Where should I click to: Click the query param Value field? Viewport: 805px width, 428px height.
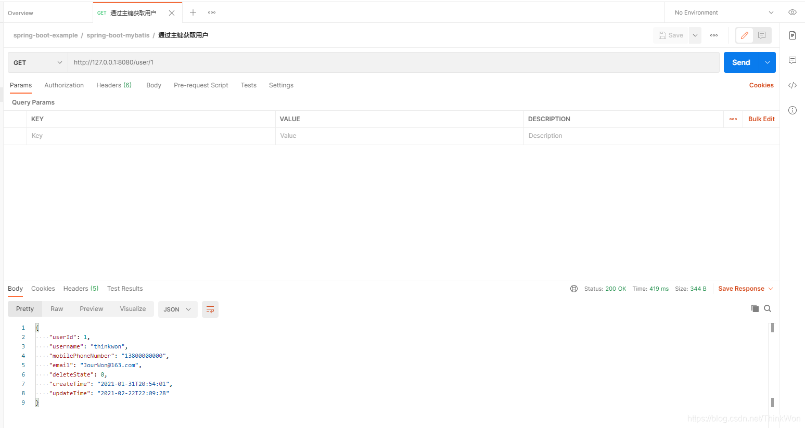(x=400, y=136)
